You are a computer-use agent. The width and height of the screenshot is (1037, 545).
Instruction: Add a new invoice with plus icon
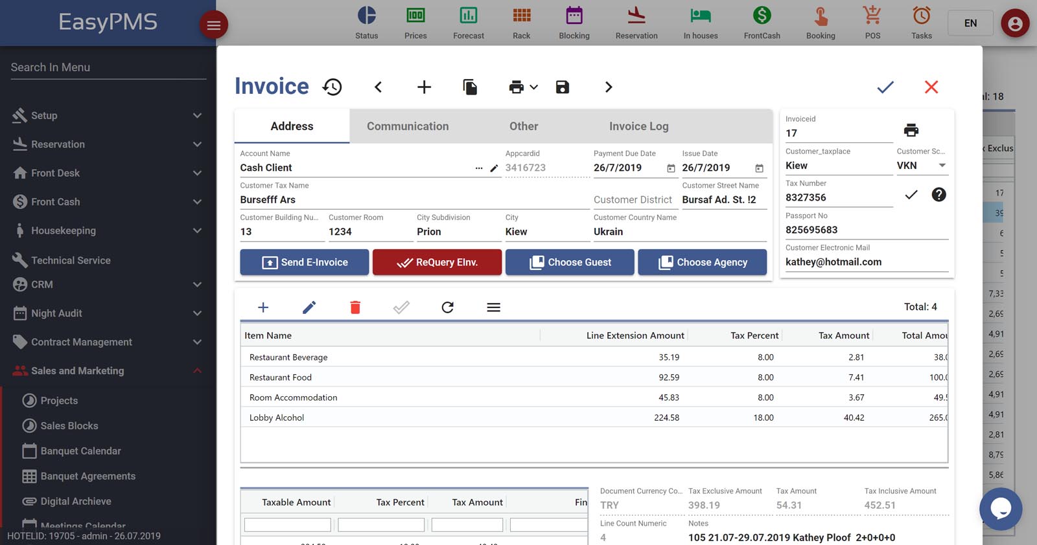(424, 87)
